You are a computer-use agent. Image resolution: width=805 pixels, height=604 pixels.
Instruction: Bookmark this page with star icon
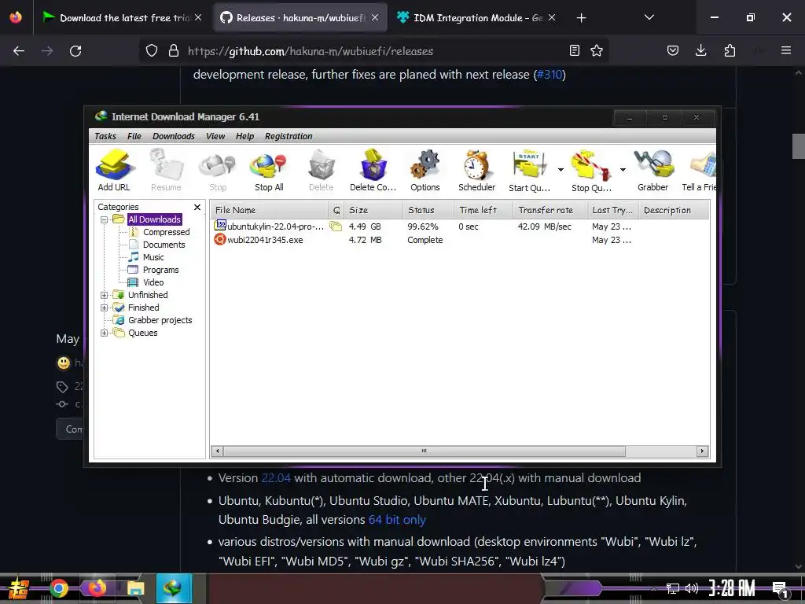coord(597,50)
